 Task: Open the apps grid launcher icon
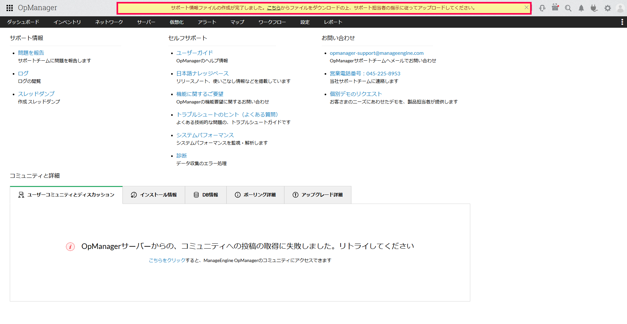pyautogui.click(x=9, y=8)
